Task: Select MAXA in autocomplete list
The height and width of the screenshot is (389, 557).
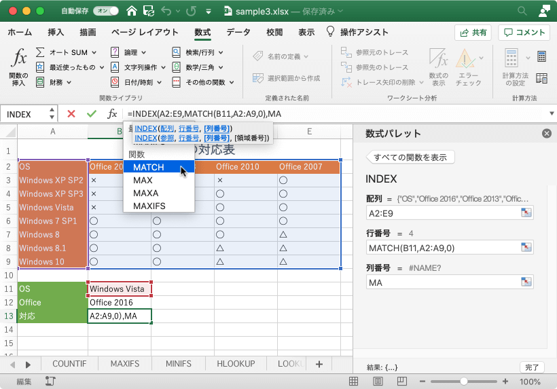Action: point(159,193)
